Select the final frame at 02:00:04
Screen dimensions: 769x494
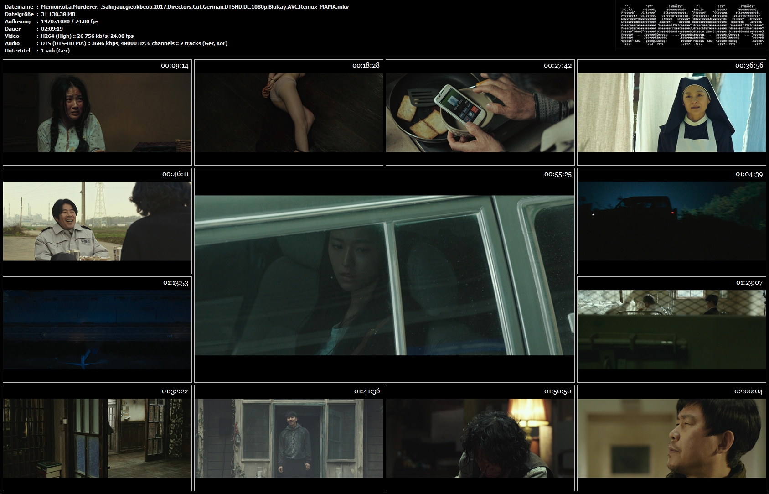pyautogui.click(x=671, y=438)
